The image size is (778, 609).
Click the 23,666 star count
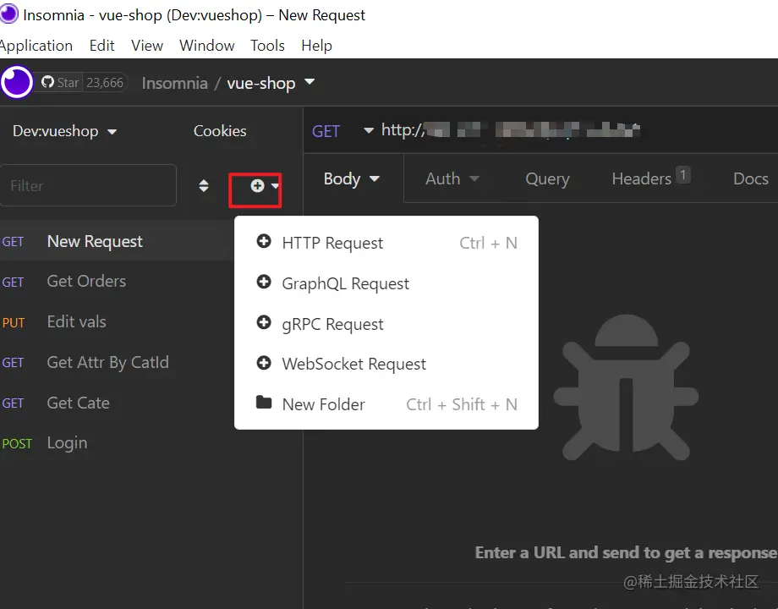[x=105, y=82]
